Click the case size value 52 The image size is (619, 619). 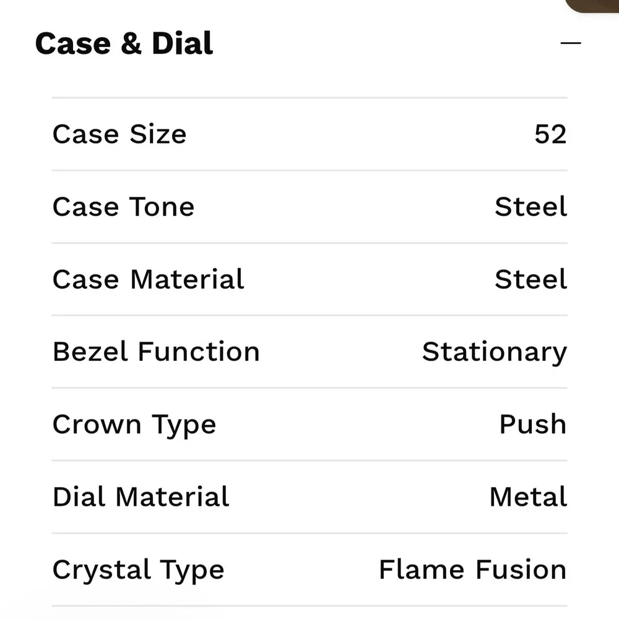[550, 134]
